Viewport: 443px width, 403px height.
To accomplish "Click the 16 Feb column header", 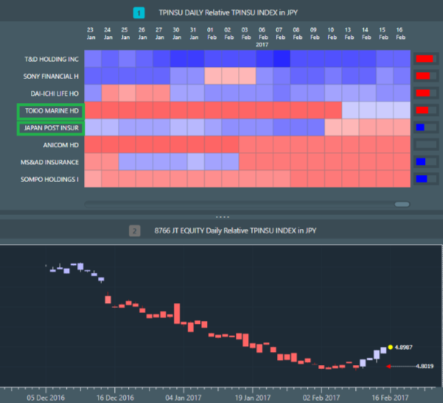I will click(400, 34).
